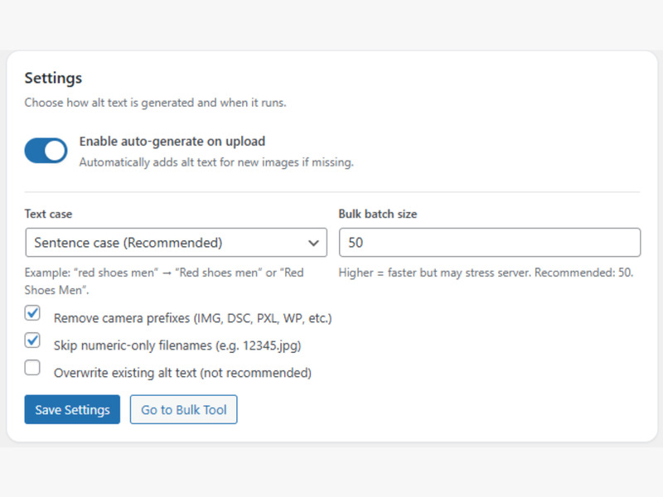Go to Bulk Tool button

[x=183, y=409]
